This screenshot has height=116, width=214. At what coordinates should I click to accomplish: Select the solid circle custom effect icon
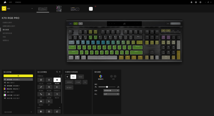tap(49, 112)
